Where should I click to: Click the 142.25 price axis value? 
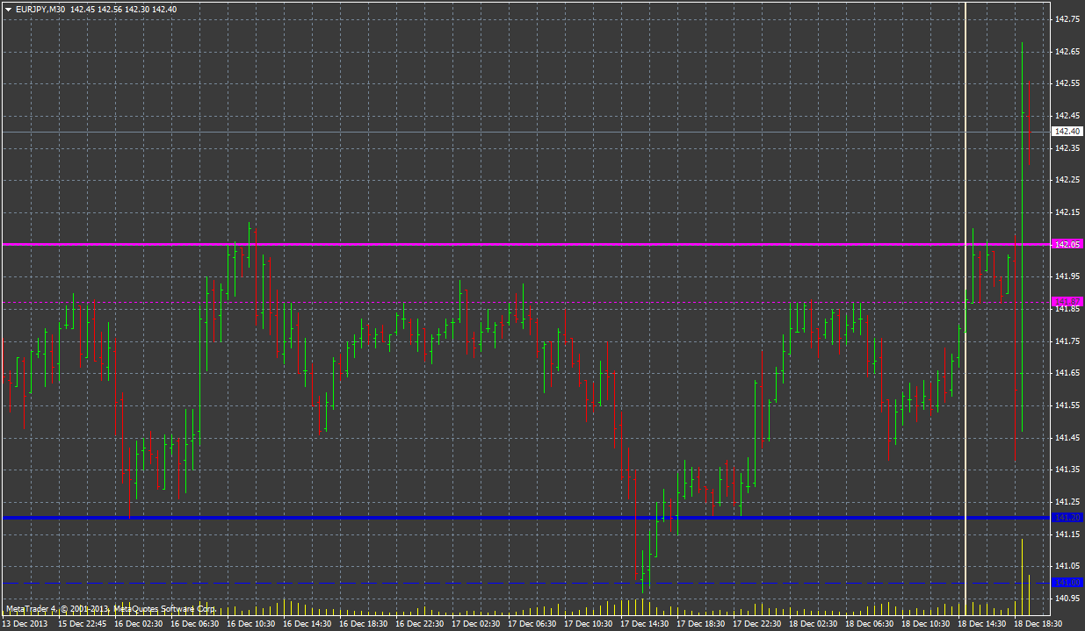[x=1067, y=179]
